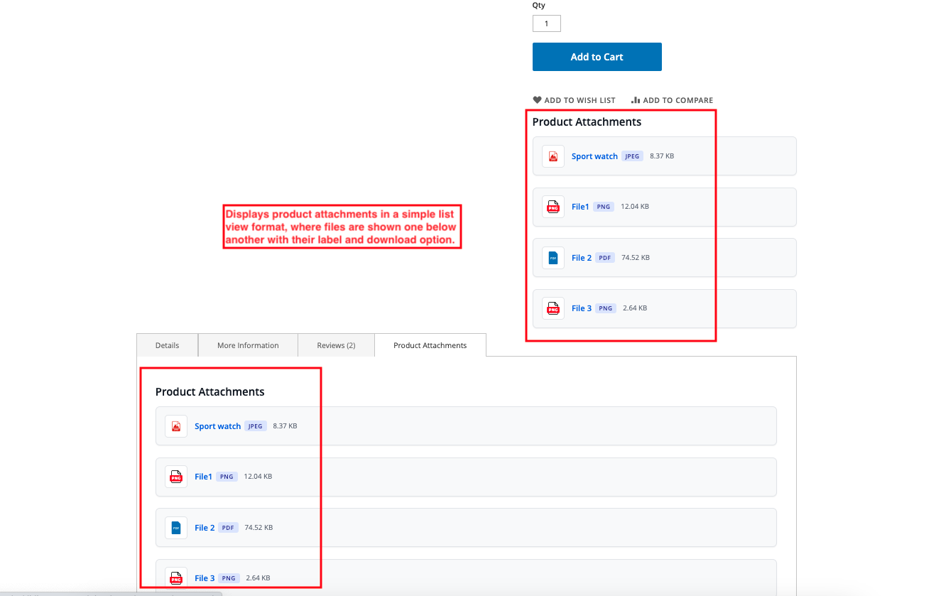Click PNG file icon beside sidebar File 3
The image size is (936, 596).
(x=553, y=308)
